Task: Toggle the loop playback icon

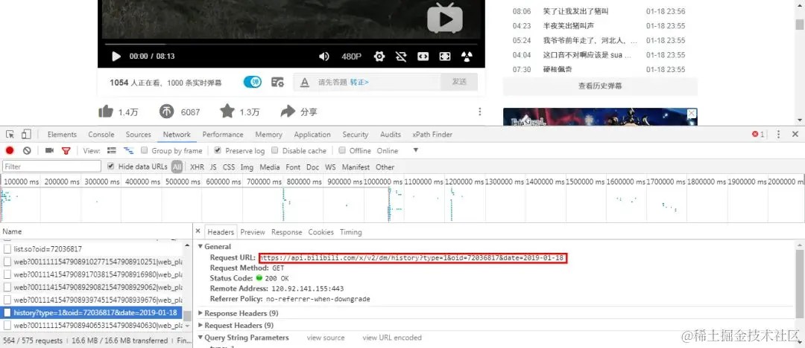Action: [x=401, y=57]
